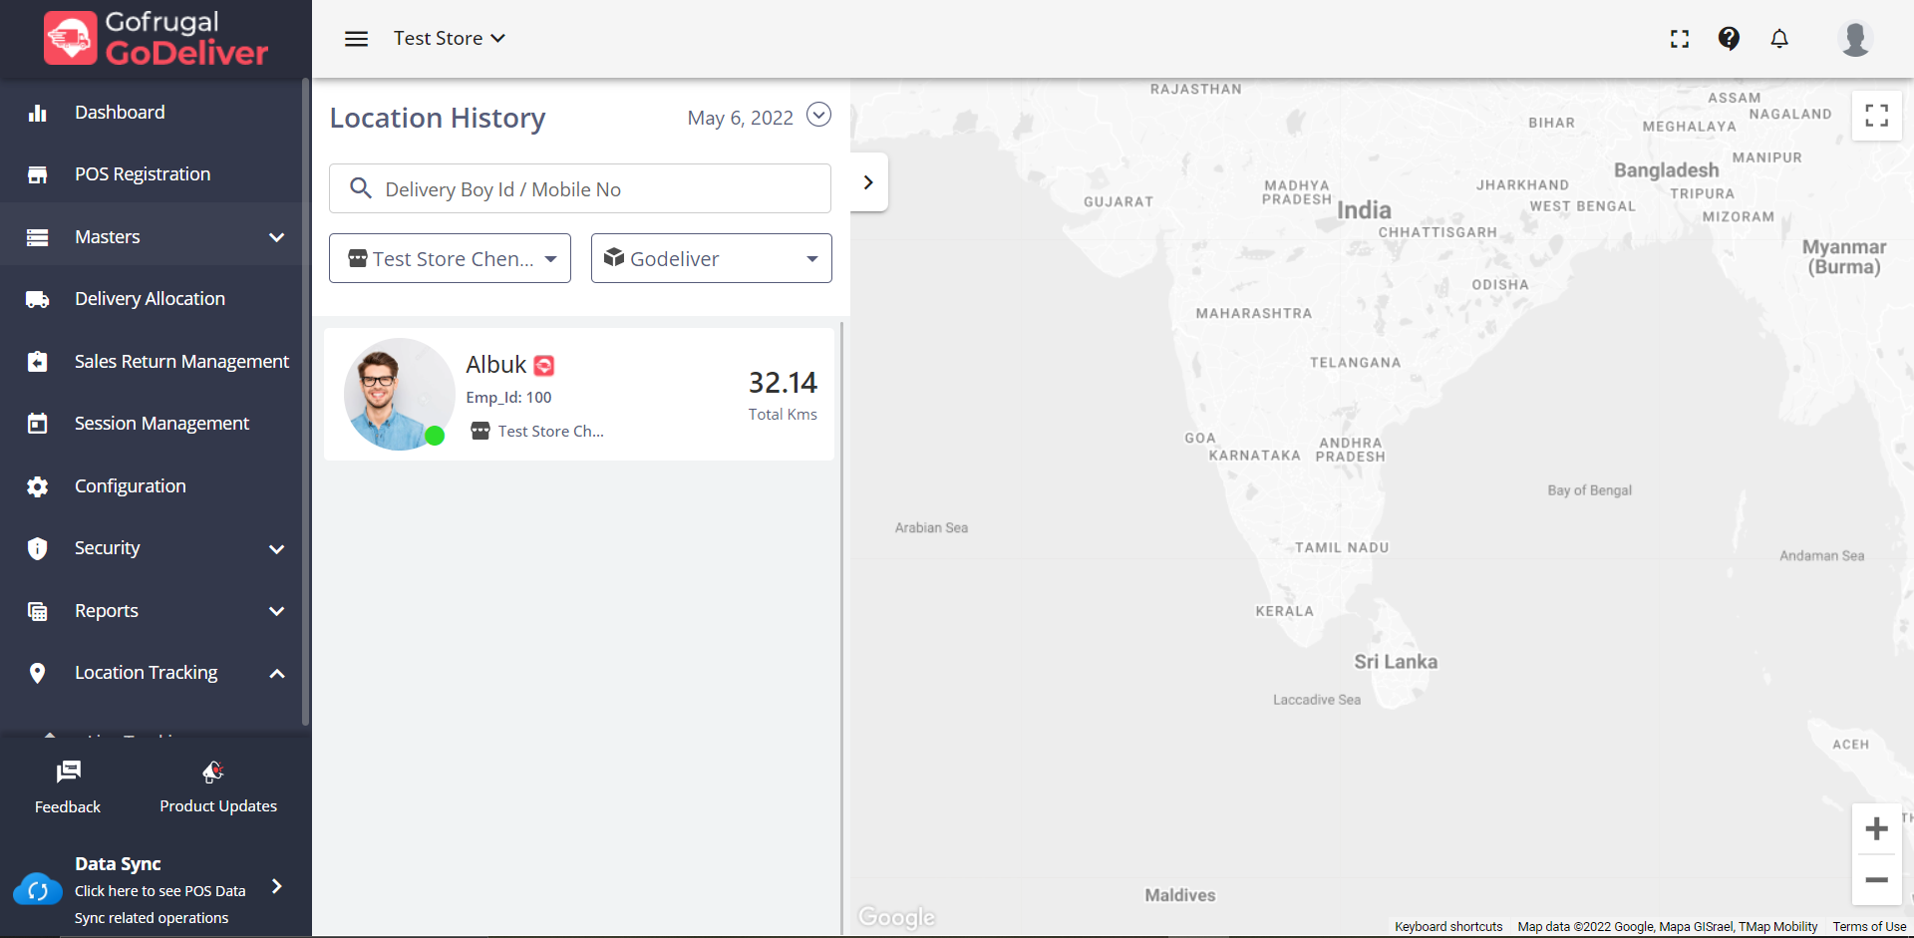Click the 32.14 Total Kms value
The height and width of the screenshot is (938, 1914).
tap(783, 383)
